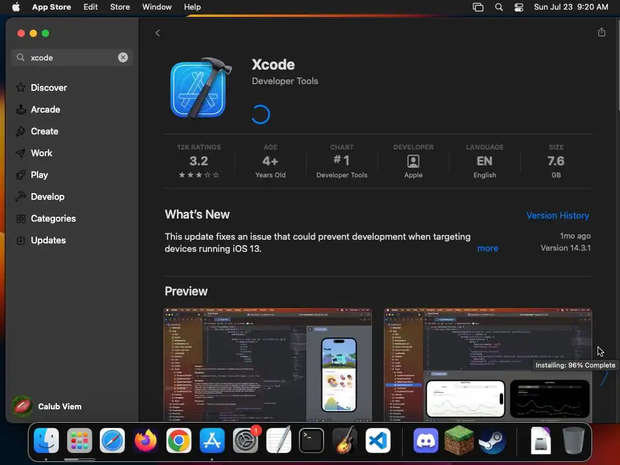This screenshot has height=465, width=620.
Task: Open TextEdit from the Dock
Action: [x=279, y=440]
